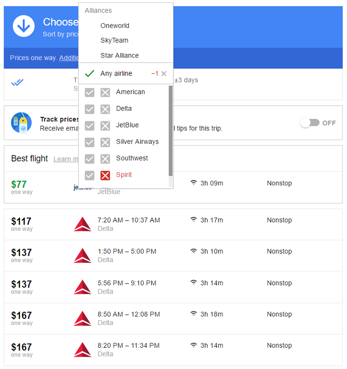Exclude American with its X box
Image resolution: width=347 pixels, height=369 pixels.
tap(105, 93)
